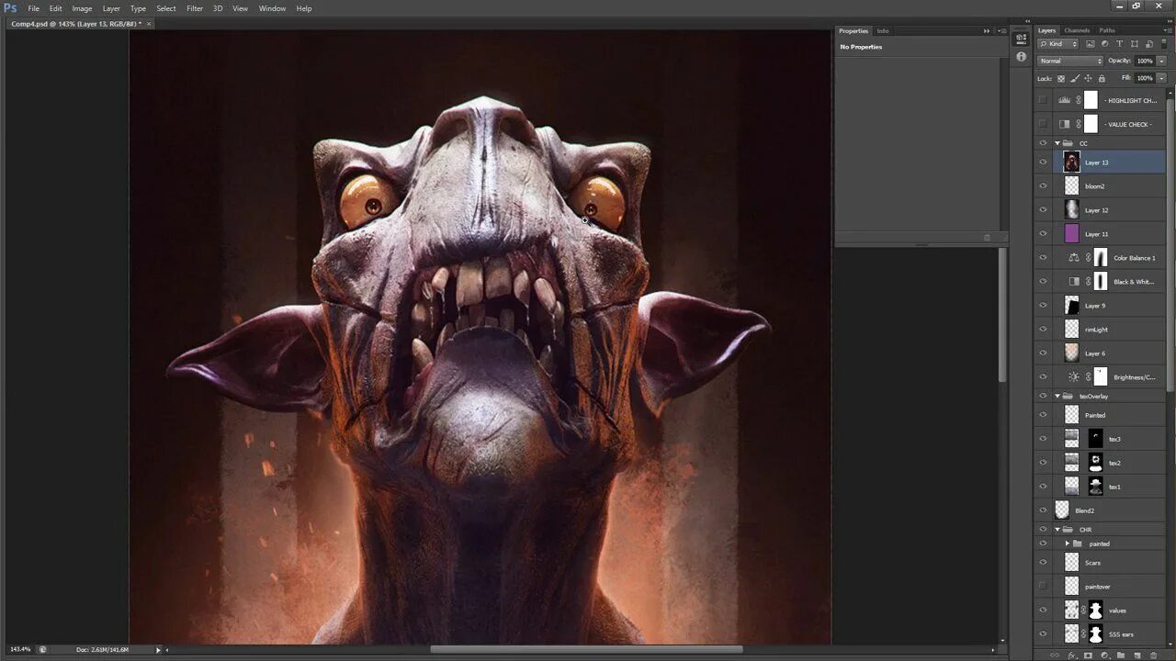
Task: Create new layer icon
Action: (x=1137, y=655)
